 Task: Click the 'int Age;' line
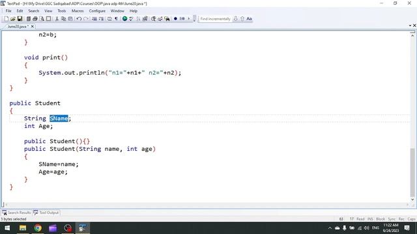pos(38,126)
